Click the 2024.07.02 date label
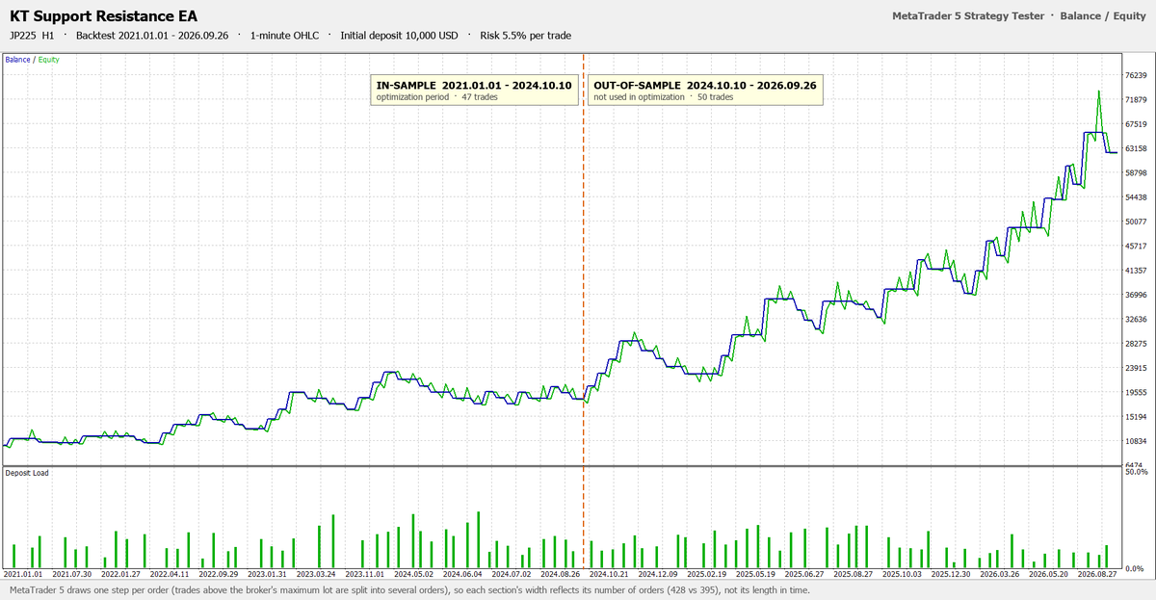 coord(512,574)
